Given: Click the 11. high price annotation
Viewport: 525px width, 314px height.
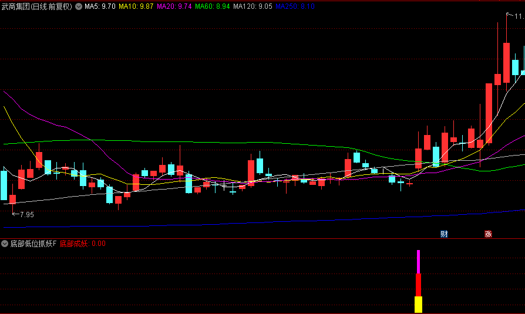Looking at the screenshot, I should pos(519,16).
